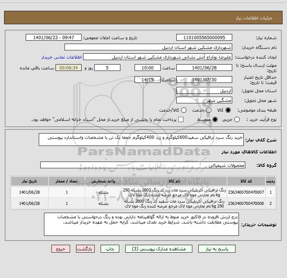287x278 pixels.
Task: Click item code 2363400700470008
Action: tap(246, 203)
